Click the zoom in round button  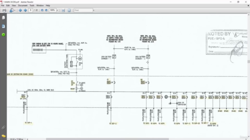click(x=46, y=10)
